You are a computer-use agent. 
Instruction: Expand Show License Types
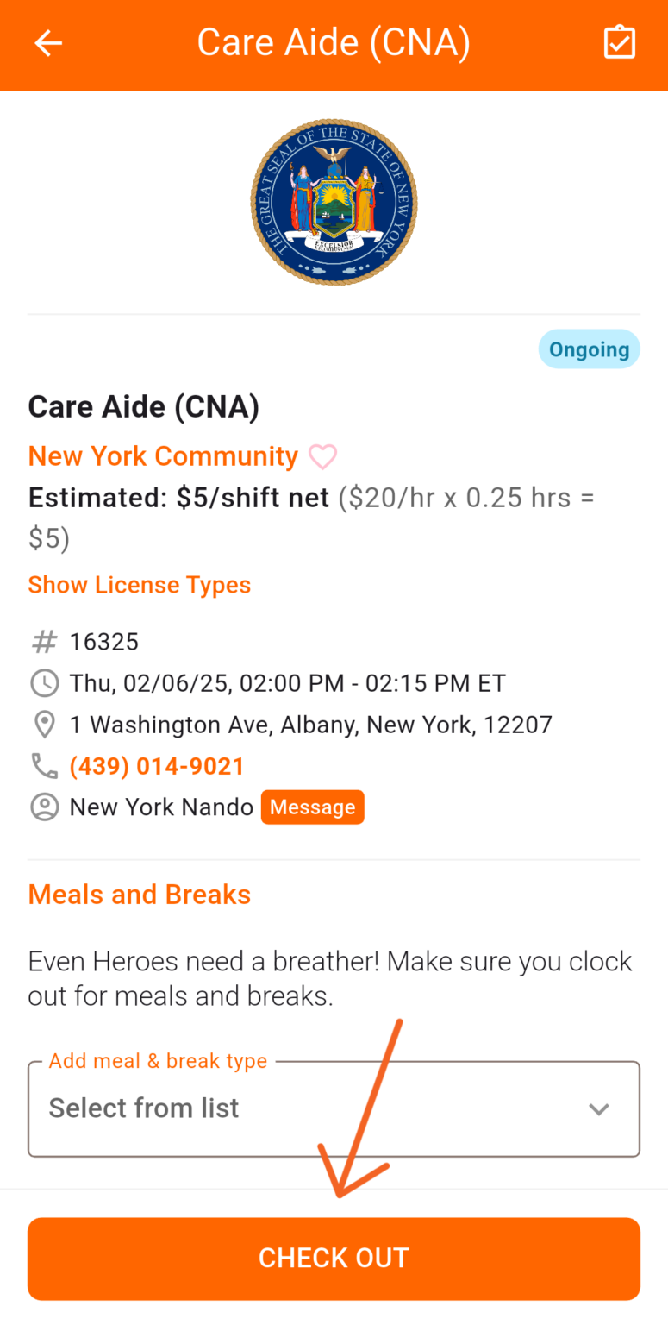pos(140,585)
